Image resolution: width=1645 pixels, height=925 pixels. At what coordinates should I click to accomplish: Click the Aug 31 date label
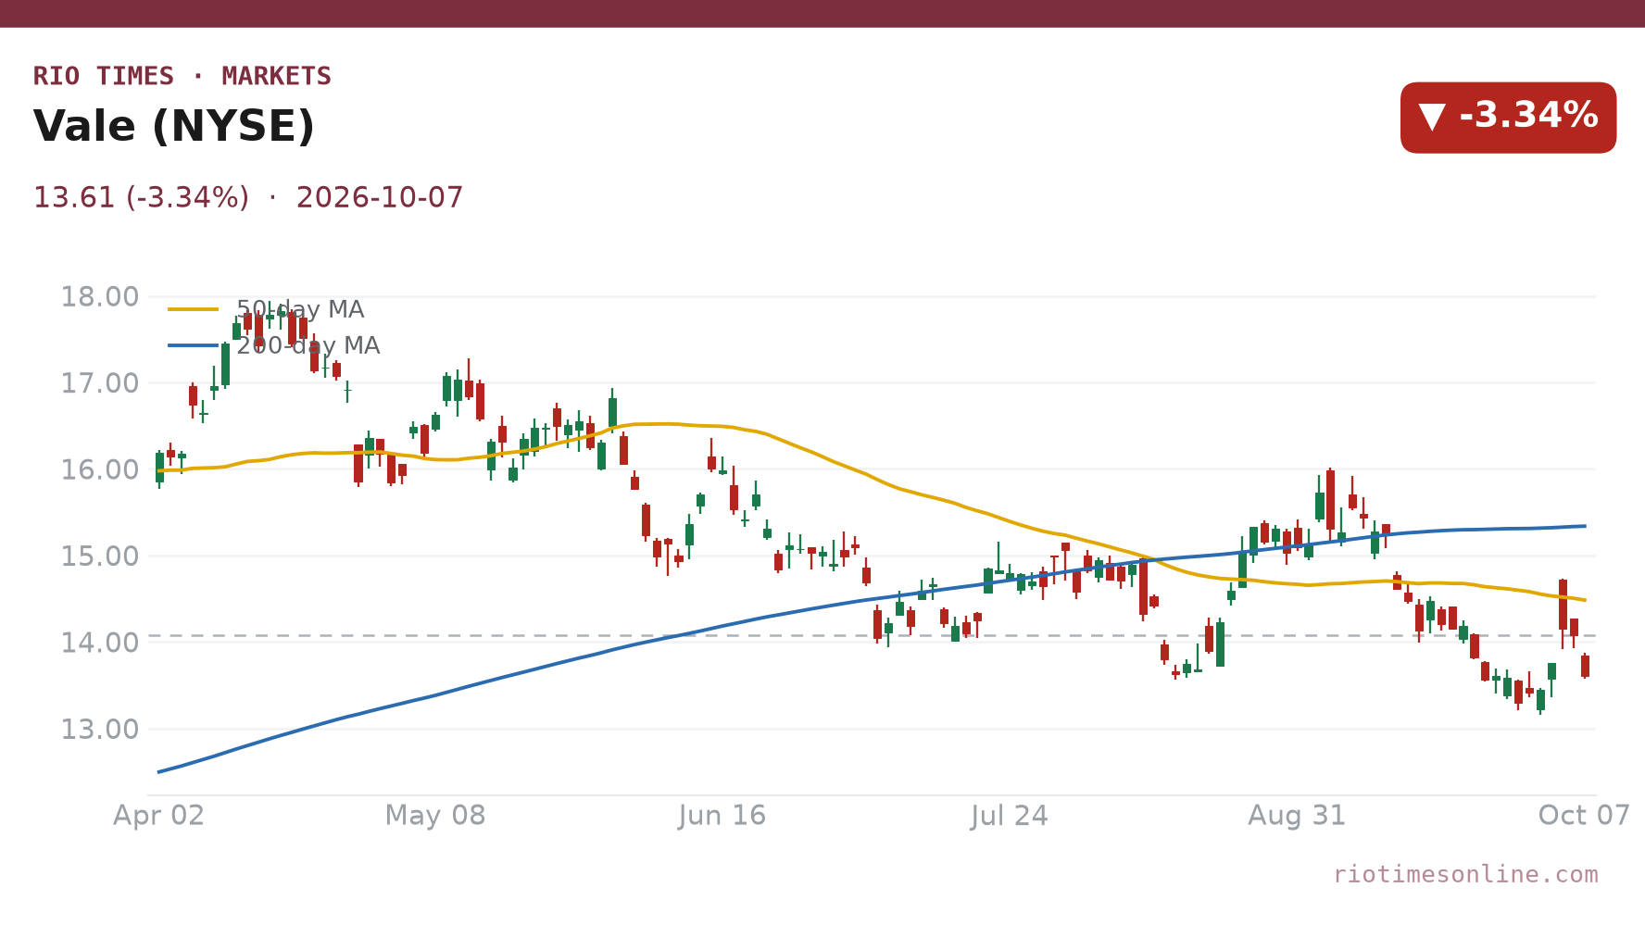(x=1297, y=816)
